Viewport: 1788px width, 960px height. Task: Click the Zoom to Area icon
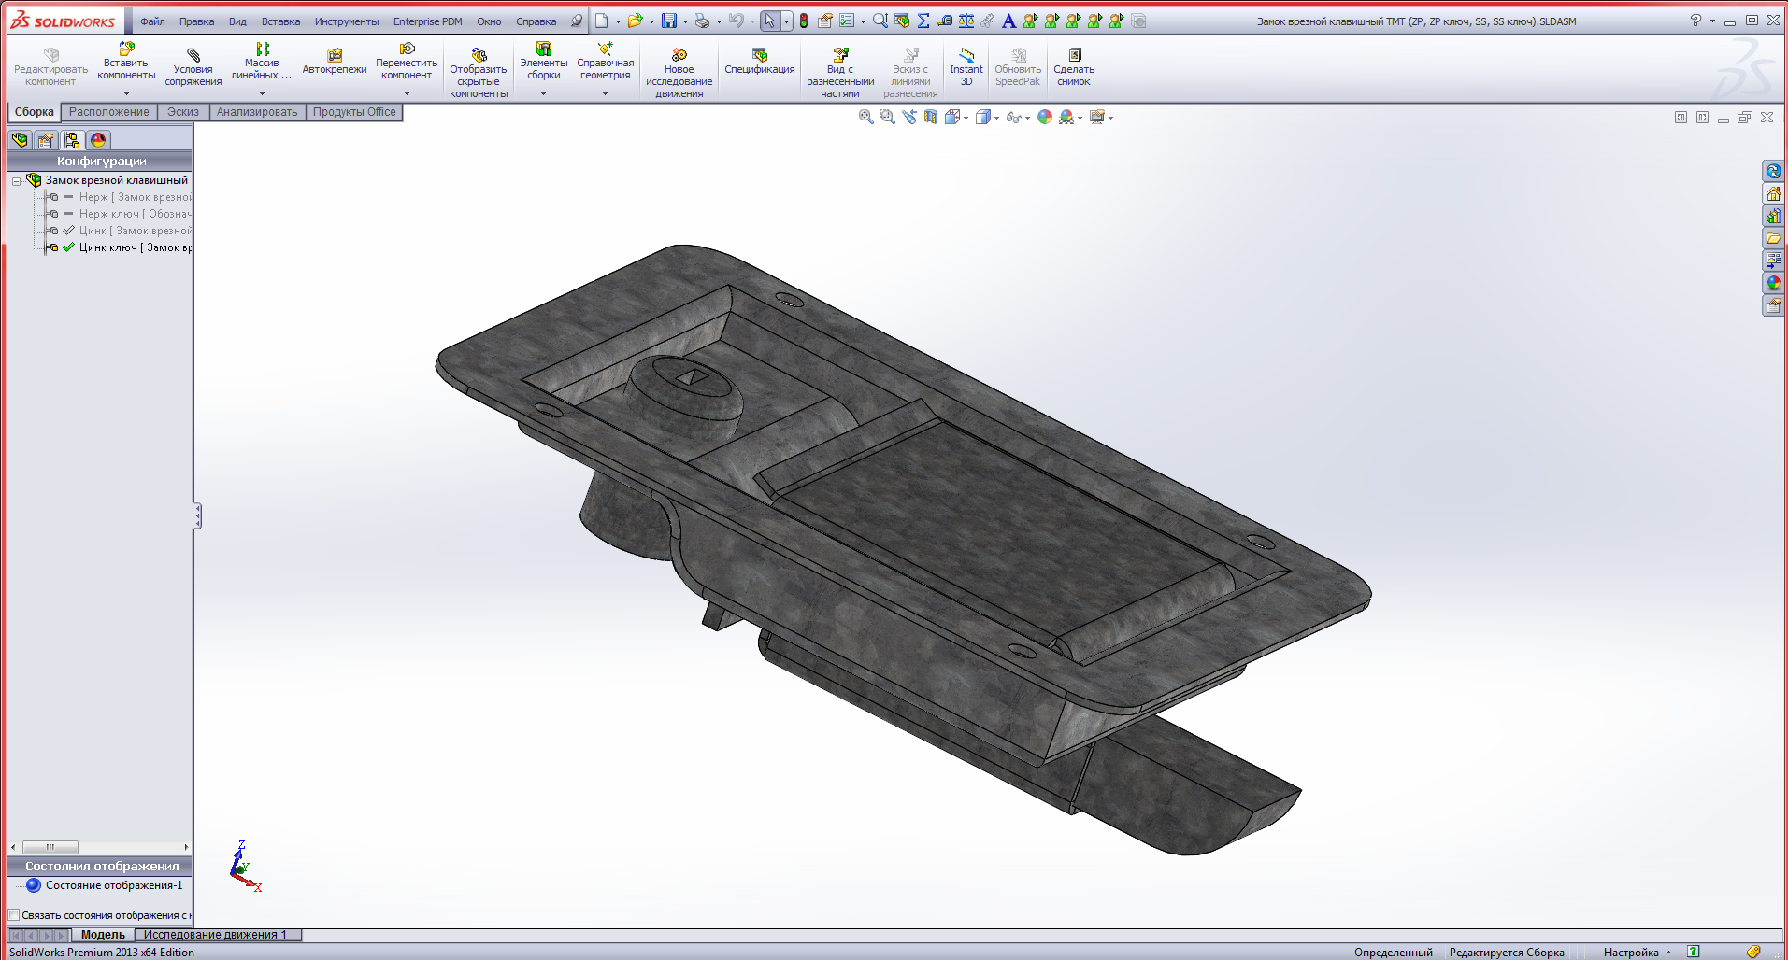pos(888,117)
